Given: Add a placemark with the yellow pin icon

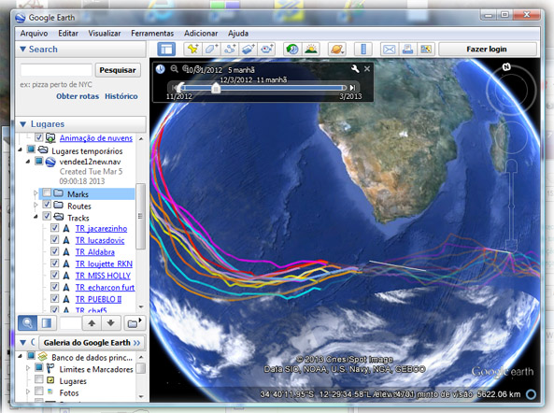Looking at the screenshot, I should tap(192, 50).
